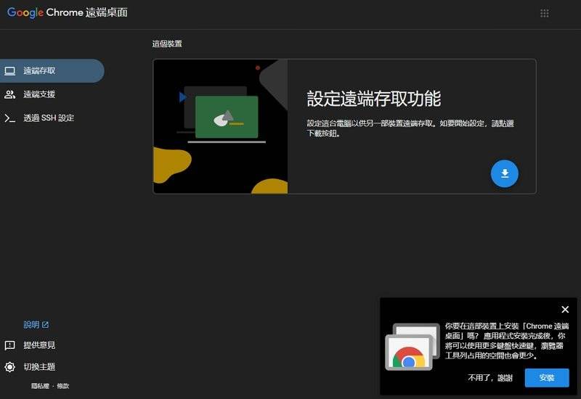Image resolution: width=581 pixels, height=399 pixels.
Task: Open the 說明 help link
Action: tap(36, 324)
